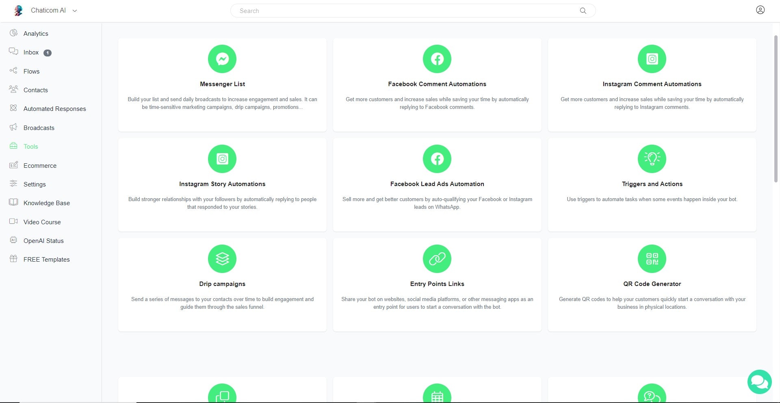Open the Entry Points Links title
The width and height of the screenshot is (780, 403).
click(437, 284)
